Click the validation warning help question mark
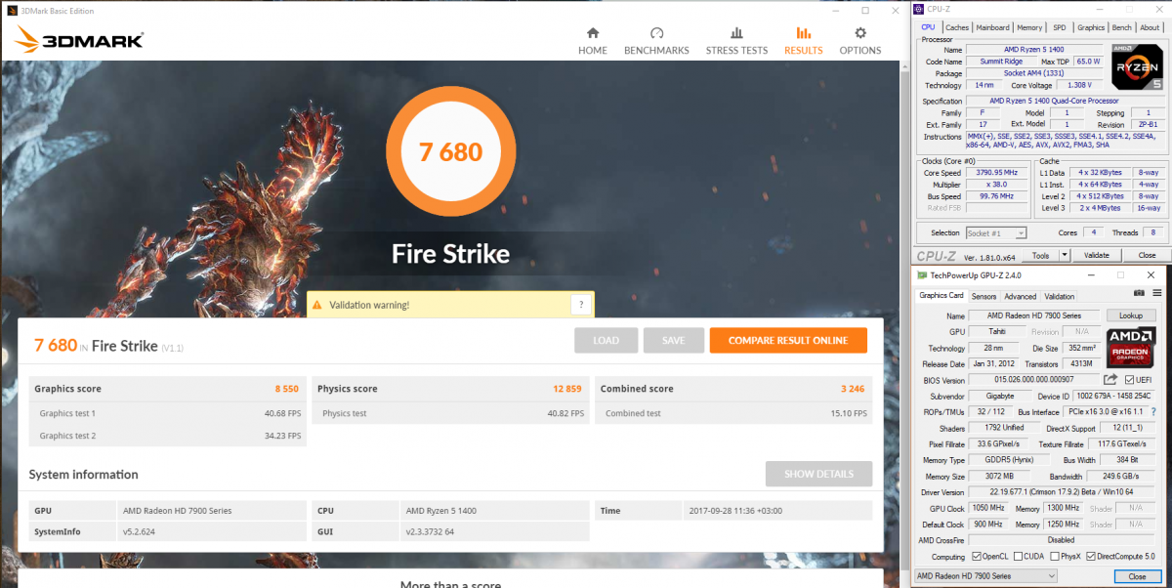The width and height of the screenshot is (1172, 588). [x=581, y=305]
